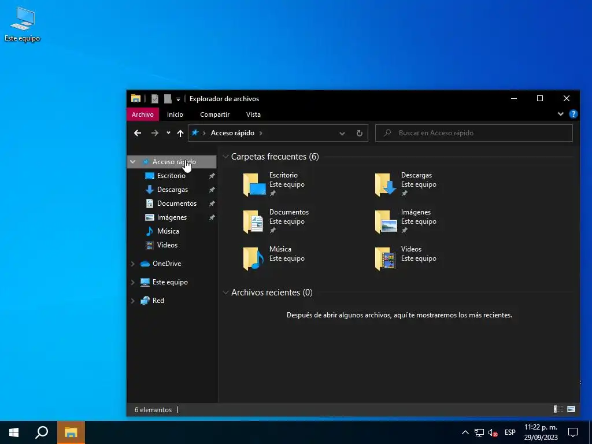Screen dimensions: 592x444
Task: Select OneDrive in navigation pane
Action: tap(166, 264)
